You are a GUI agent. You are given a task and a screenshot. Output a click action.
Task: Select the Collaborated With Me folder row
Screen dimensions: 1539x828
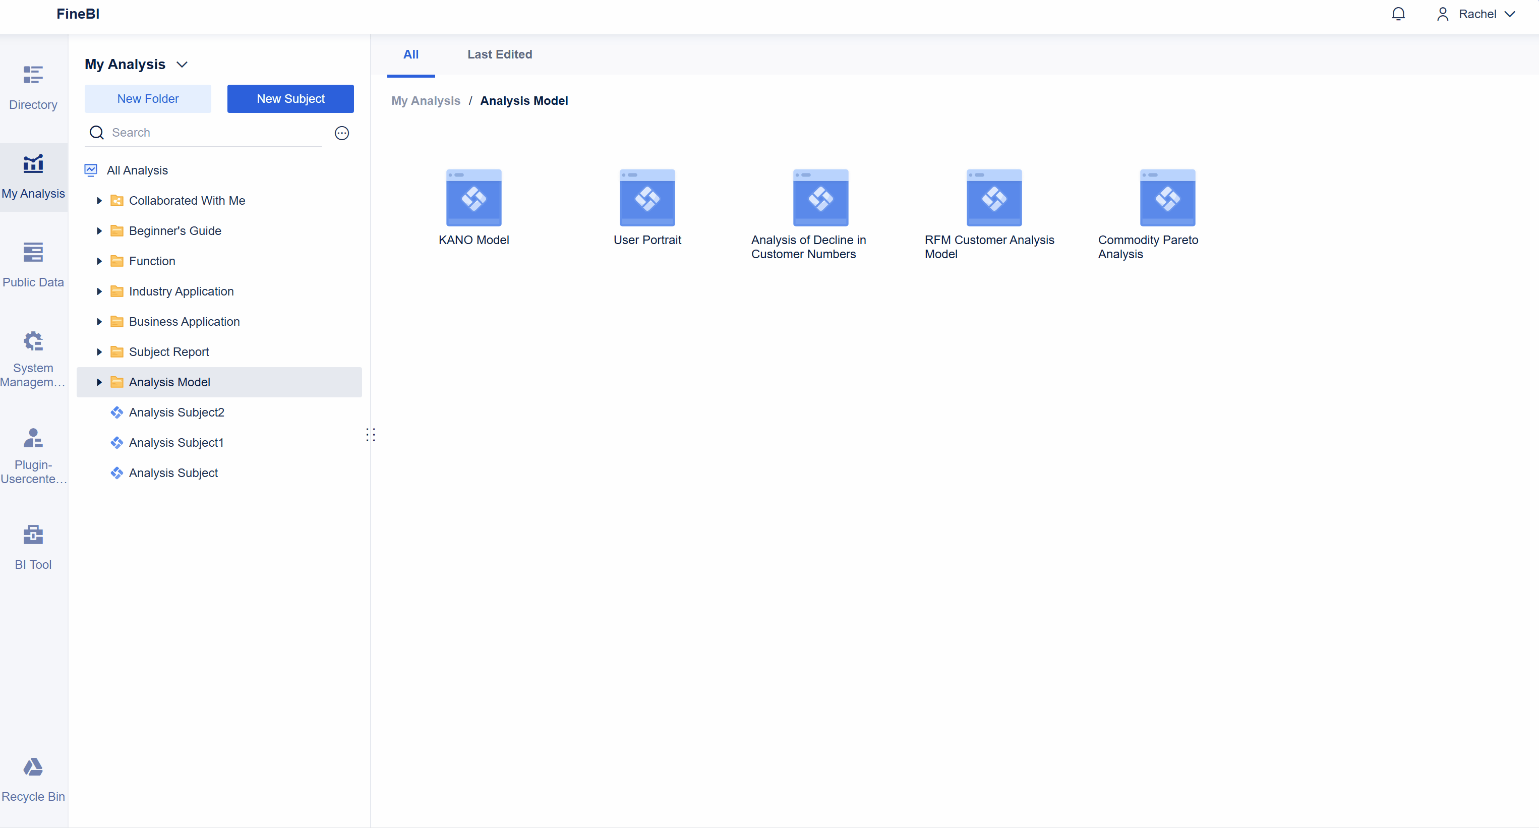pyautogui.click(x=219, y=201)
